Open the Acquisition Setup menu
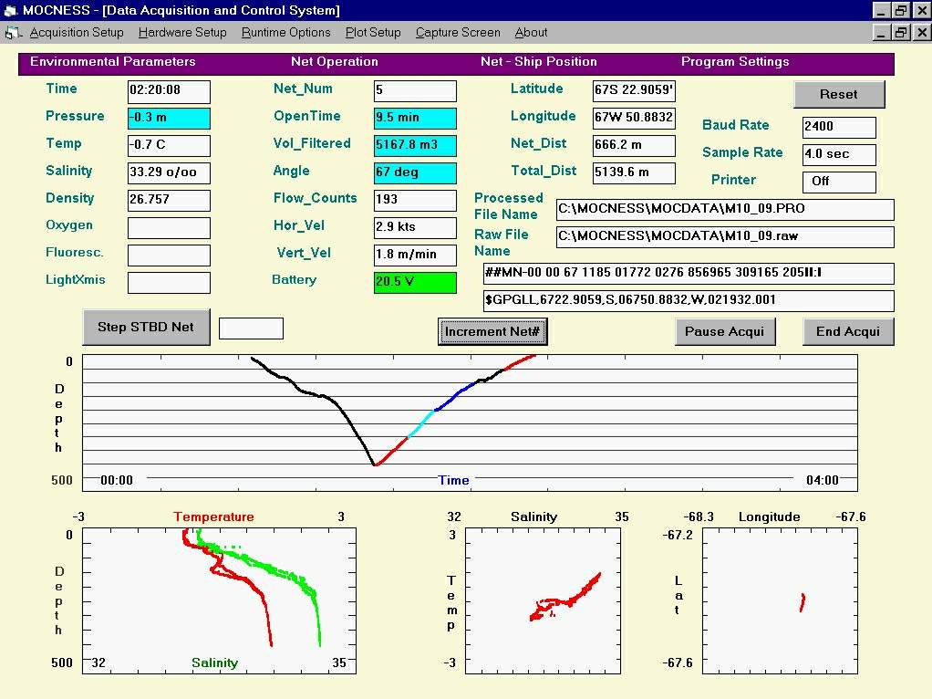The width and height of the screenshot is (932, 699). tap(77, 33)
